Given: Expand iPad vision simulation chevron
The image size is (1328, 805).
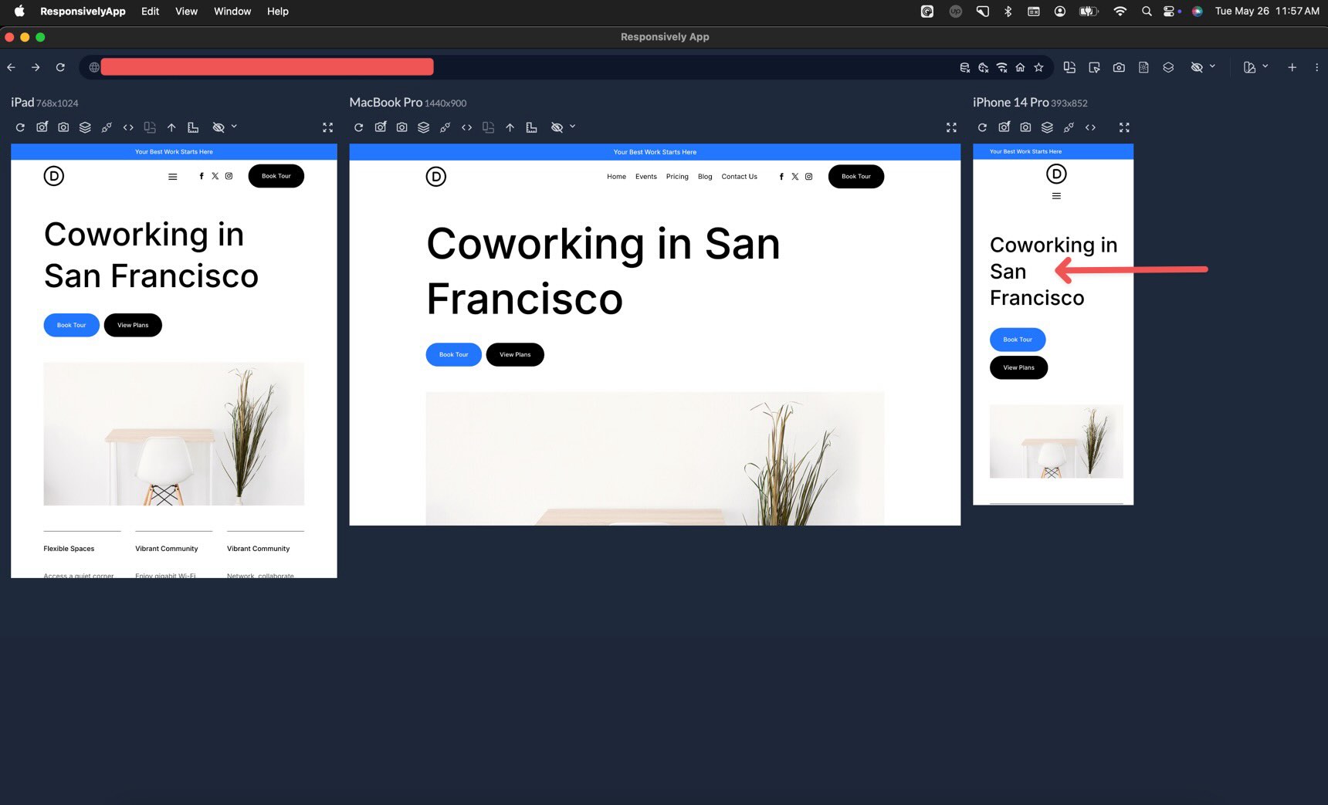Looking at the screenshot, I should [234, 127].
